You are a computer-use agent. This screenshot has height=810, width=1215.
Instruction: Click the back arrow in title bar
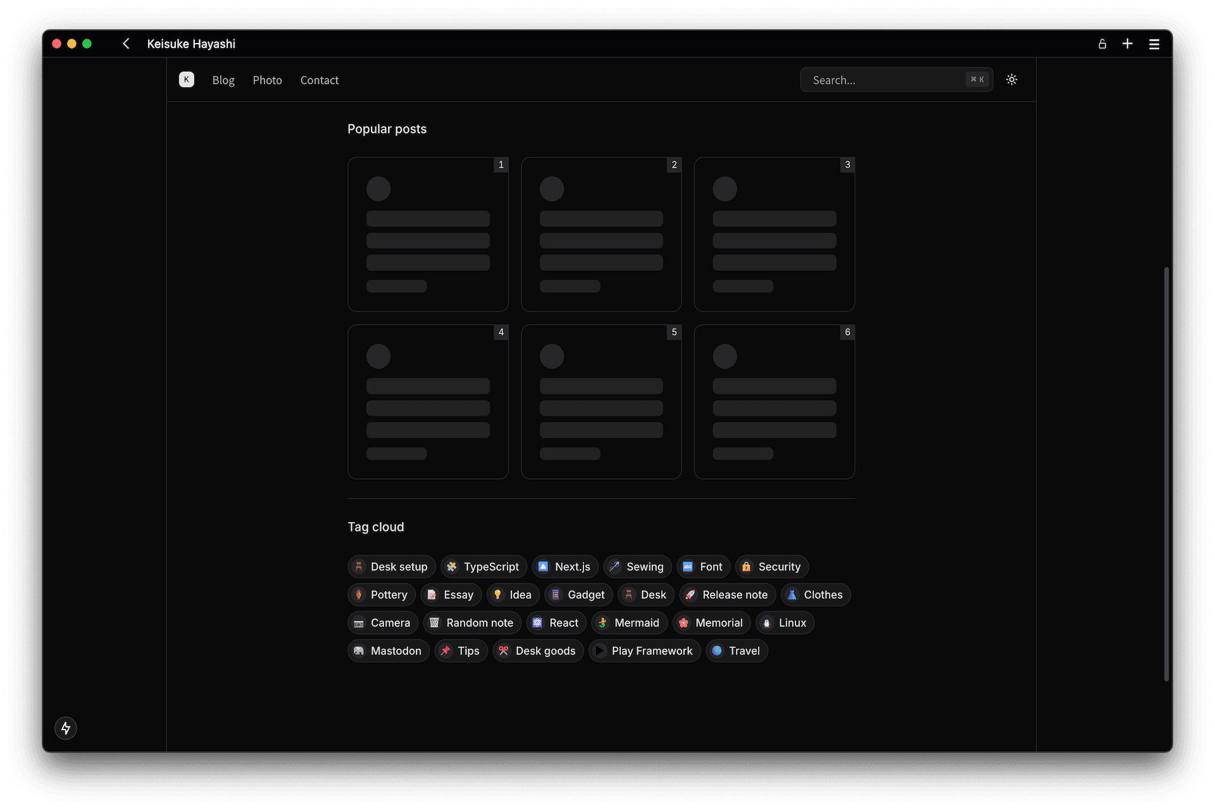(126, 44)
